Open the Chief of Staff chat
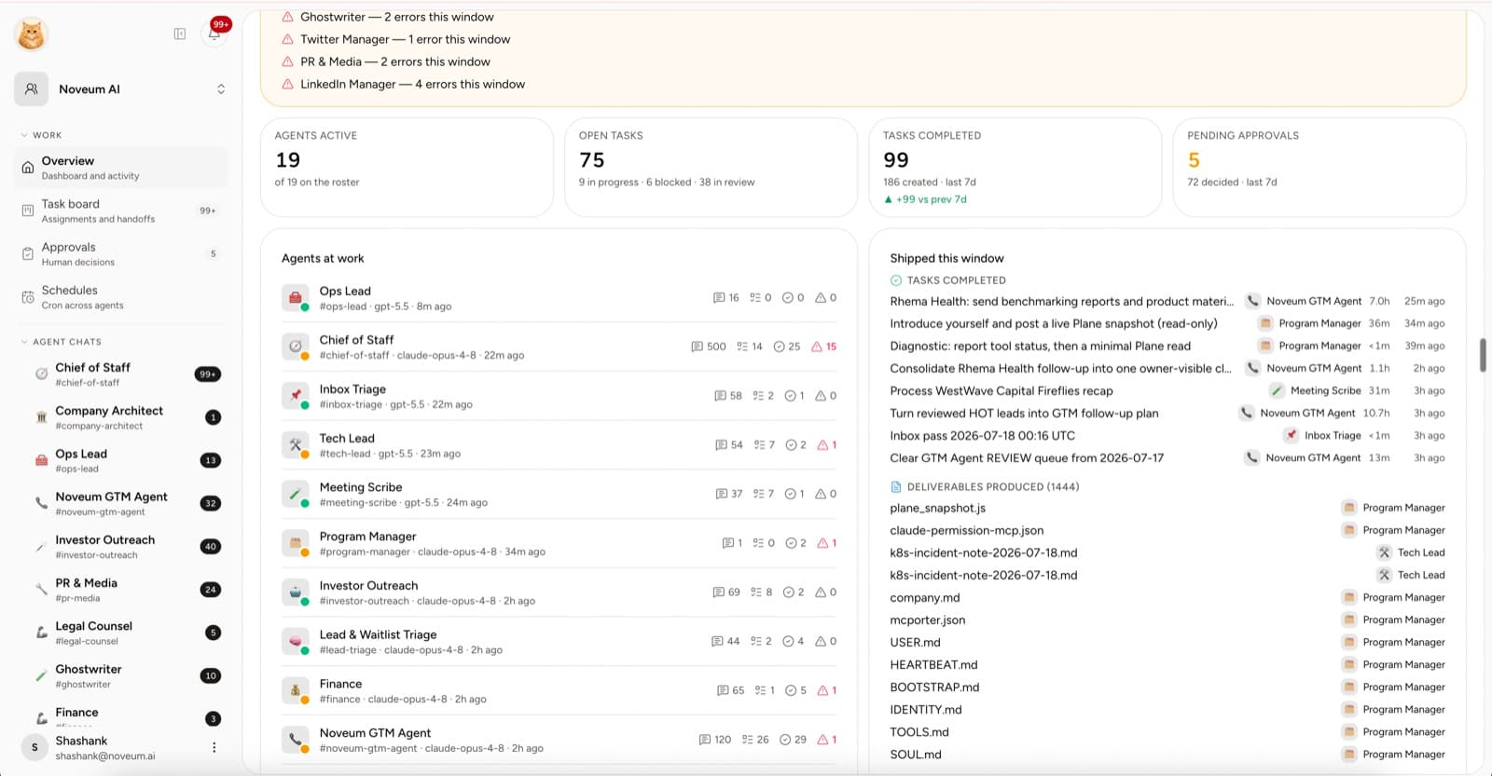Screen dimensions: 1492x776 (x=121, y=374)
